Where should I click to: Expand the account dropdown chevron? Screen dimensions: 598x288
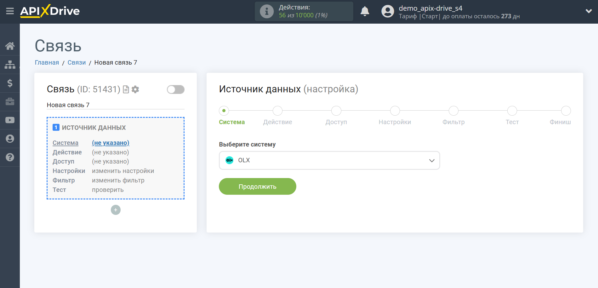click(x=589, y=11)
